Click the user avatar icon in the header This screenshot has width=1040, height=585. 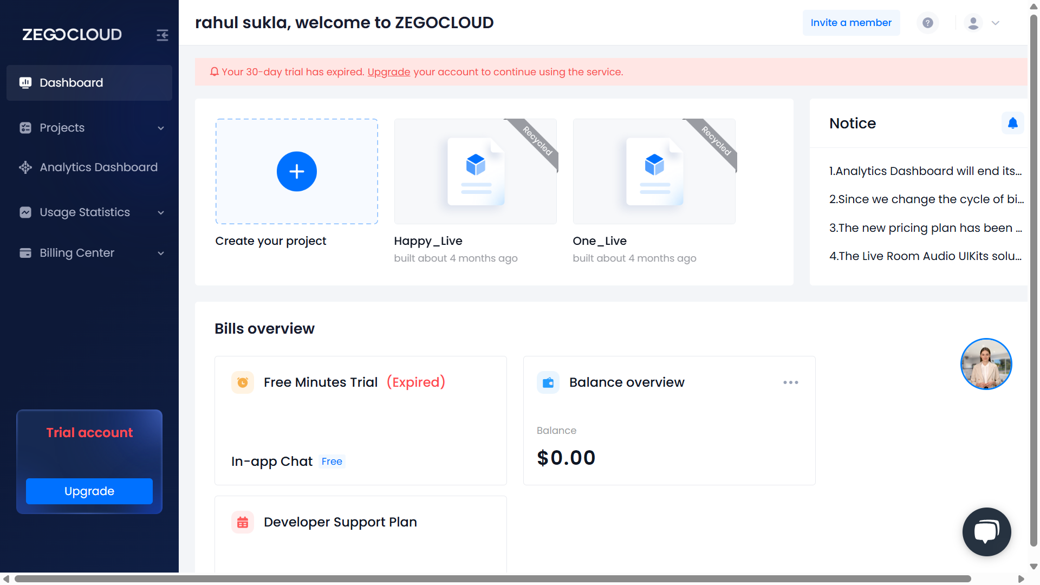point(973,23)
